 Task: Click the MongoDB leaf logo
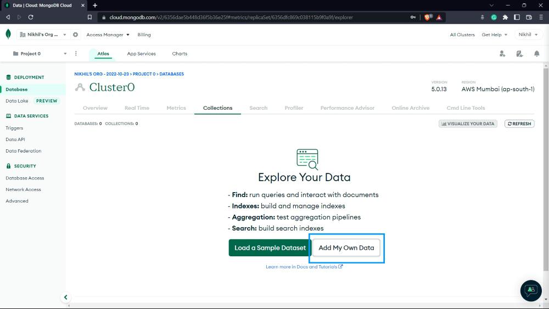(x=8, y=34)
